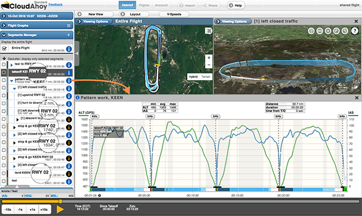Collapse the Segments Manager panel

[x=4, y=35]
